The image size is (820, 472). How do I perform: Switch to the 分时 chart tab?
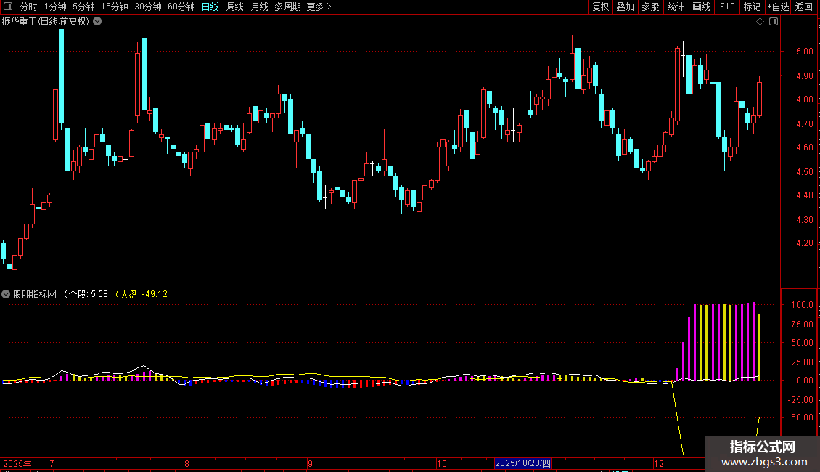point(29,7)
